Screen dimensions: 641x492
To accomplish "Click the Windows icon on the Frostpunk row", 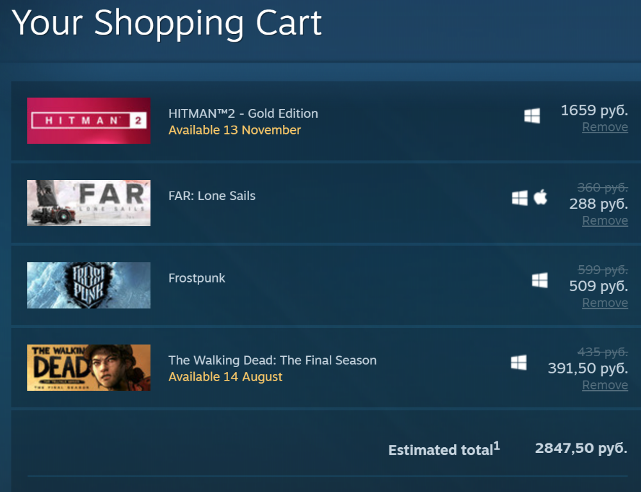I will tap(540, 280).
